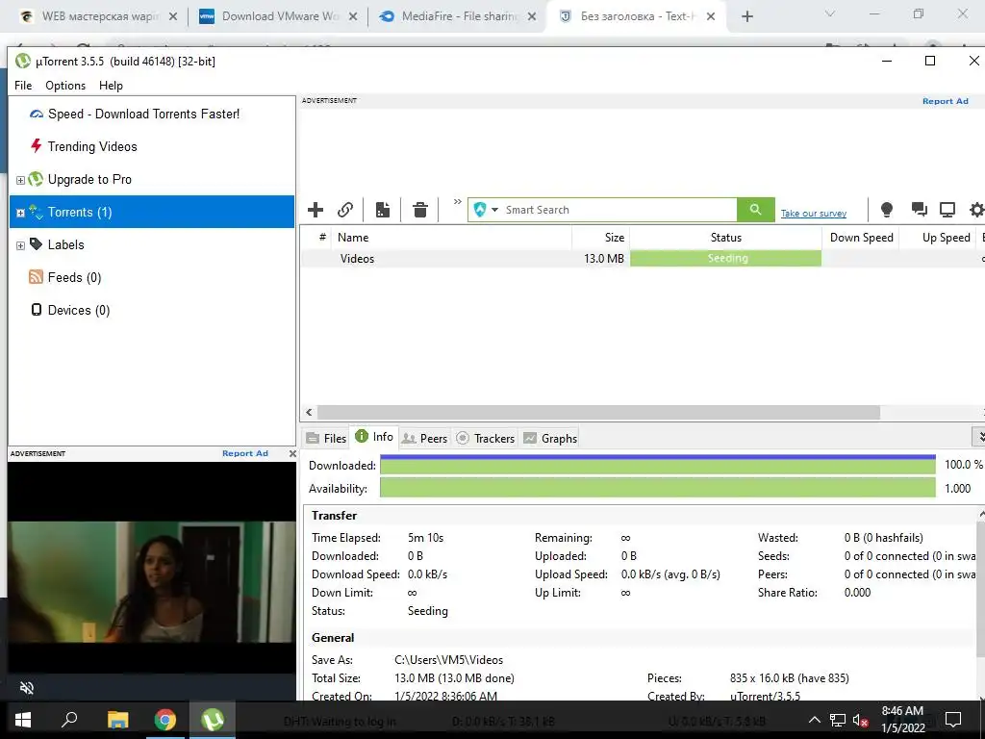Select Torrents (1) in sidebar

pyautogui.click(x=152, y=212)
